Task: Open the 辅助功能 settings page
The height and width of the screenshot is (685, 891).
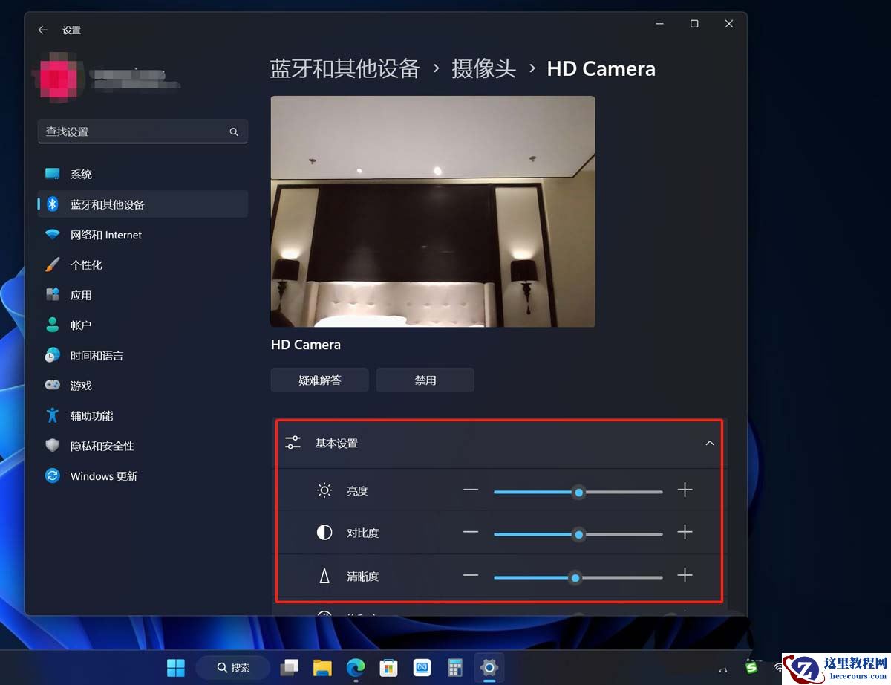Action: [91, 415]
